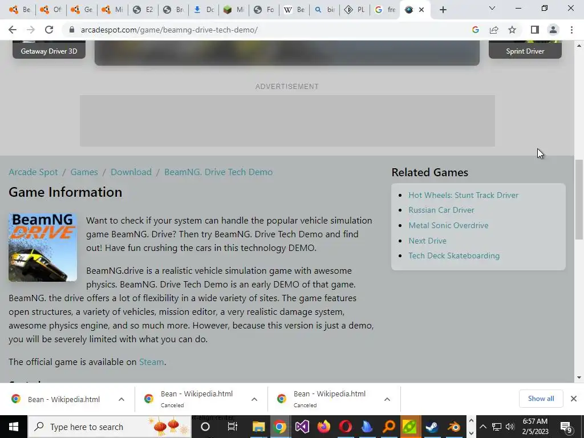
Task: Open the orange magnifier taskbar app
Action: (x=389, y=427)
